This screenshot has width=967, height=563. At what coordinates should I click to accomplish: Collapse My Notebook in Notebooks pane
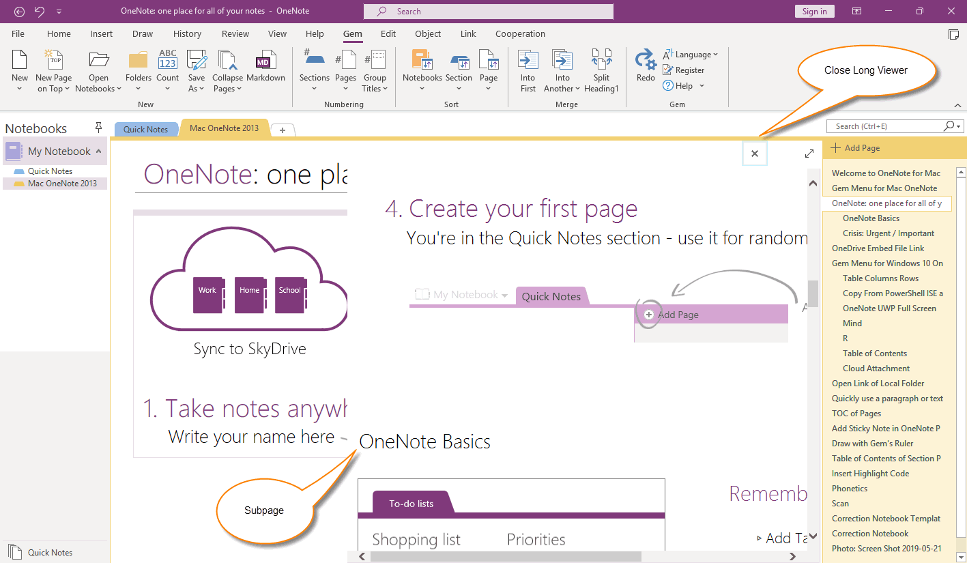point(99,151)
